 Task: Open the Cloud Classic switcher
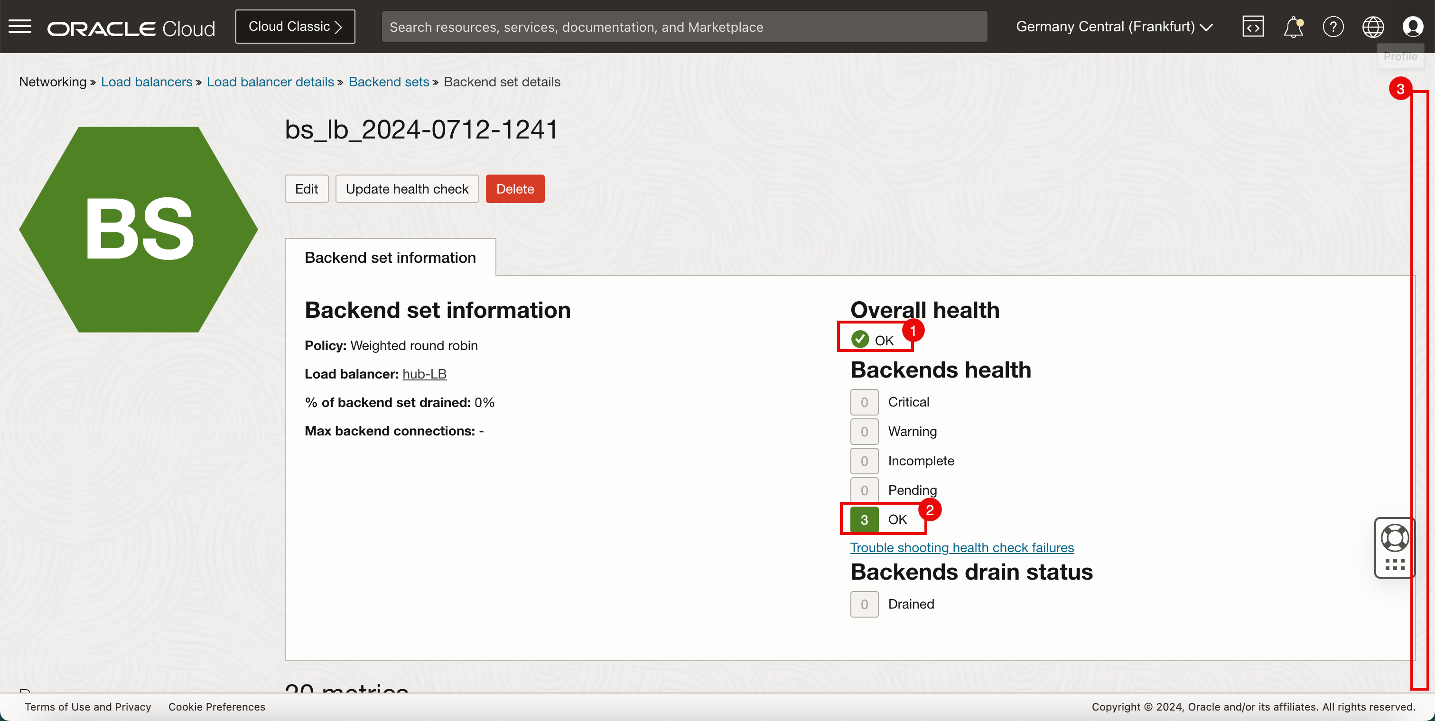(x=295, y=27)
